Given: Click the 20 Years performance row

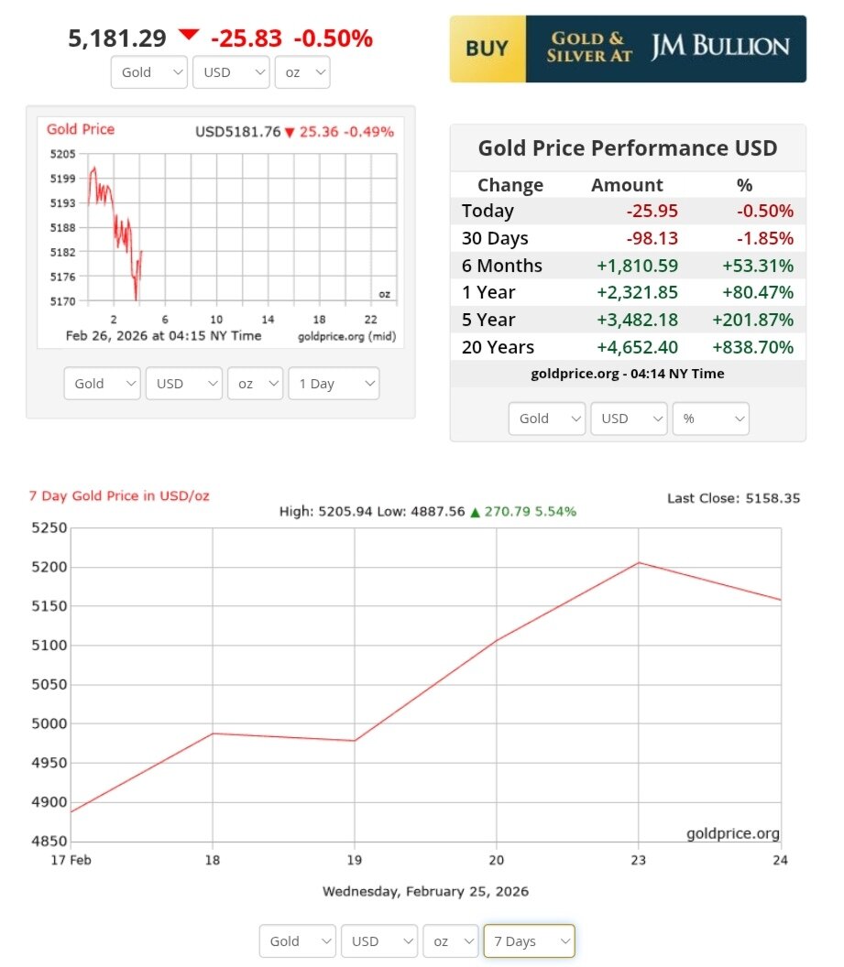Looking at the screenshot, I should (x=628, y=347).
